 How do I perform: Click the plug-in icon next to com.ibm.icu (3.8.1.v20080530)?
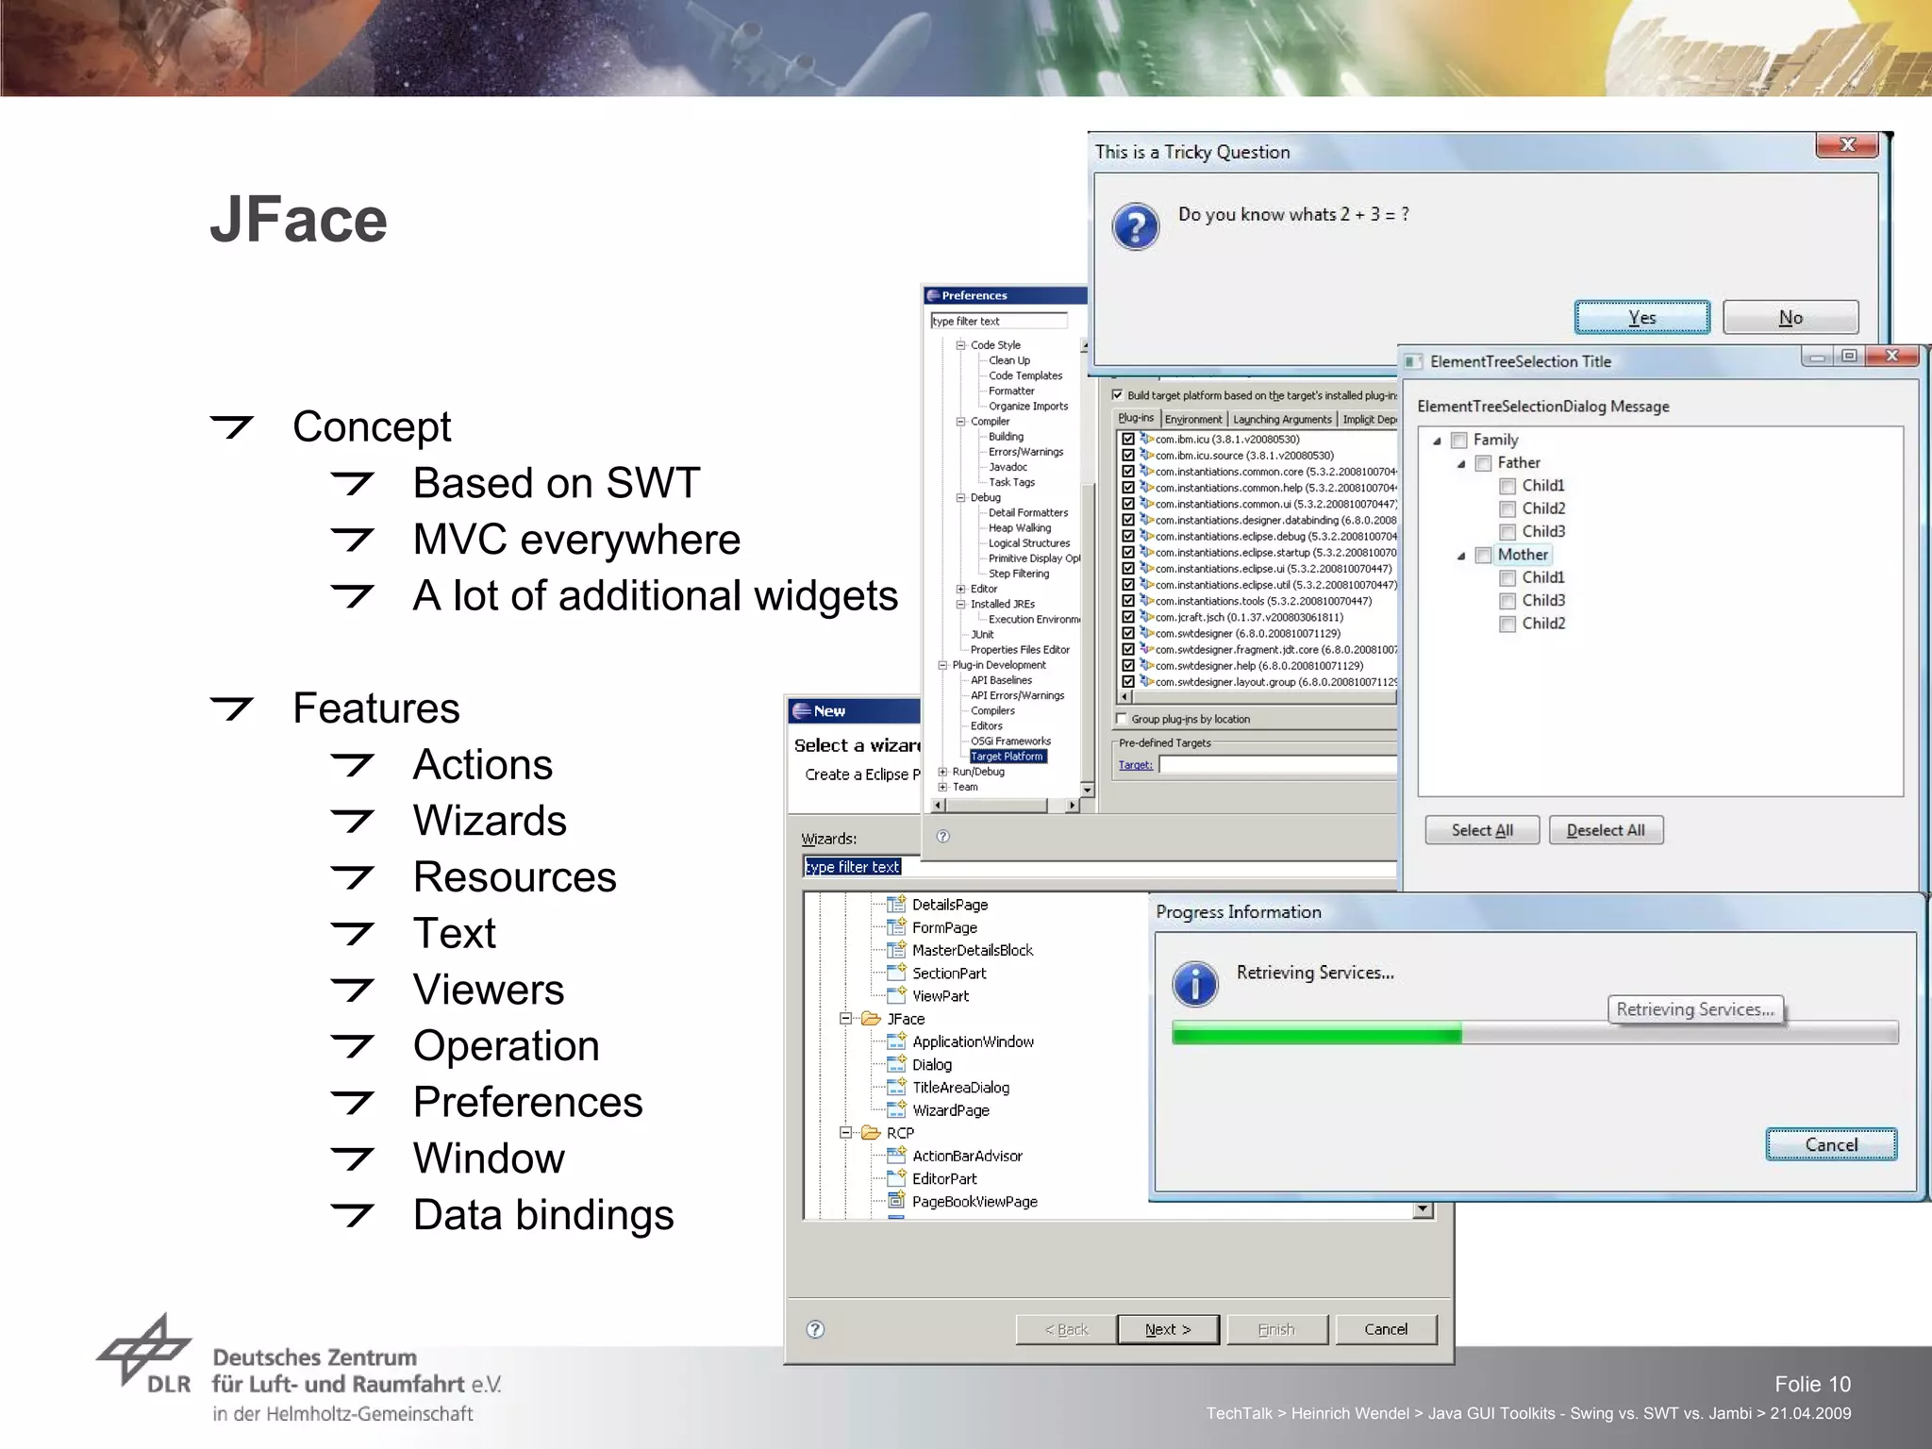[x=1146, y=439]
